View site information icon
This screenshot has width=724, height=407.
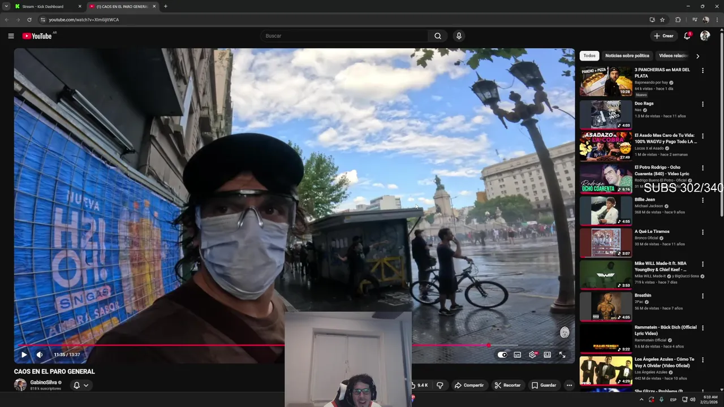pyautogui.click(x=42, y=19)
